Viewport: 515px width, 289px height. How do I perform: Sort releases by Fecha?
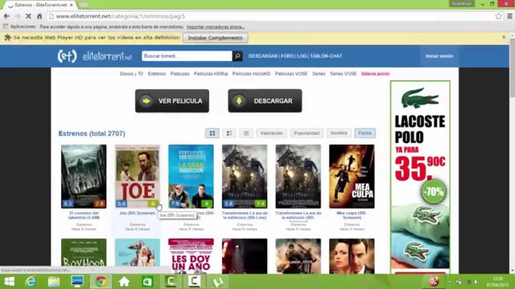pos(365,133)
